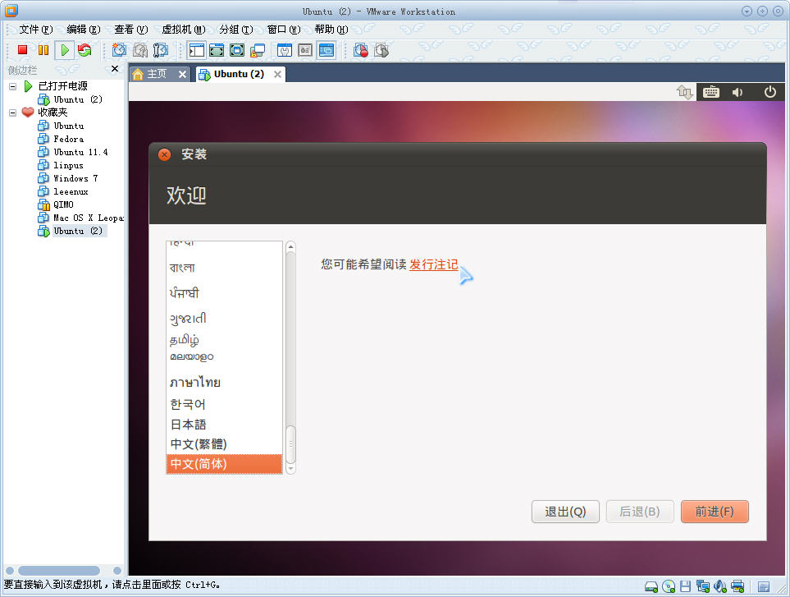Select 日本語 in the language list
Screen dimensions: 790x597
(x=224, y=425)
